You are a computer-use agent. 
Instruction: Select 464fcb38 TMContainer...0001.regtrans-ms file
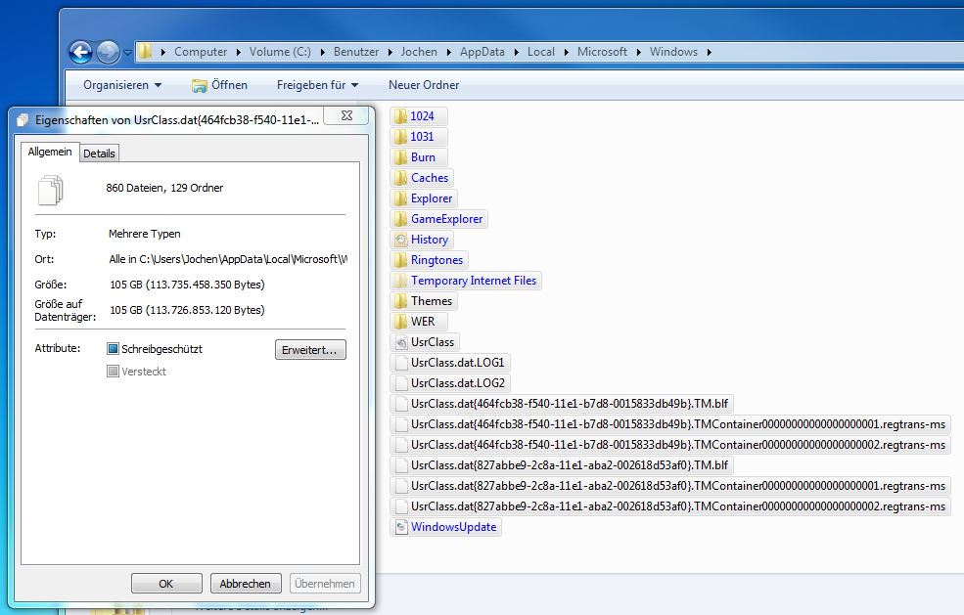click(670, 424)
